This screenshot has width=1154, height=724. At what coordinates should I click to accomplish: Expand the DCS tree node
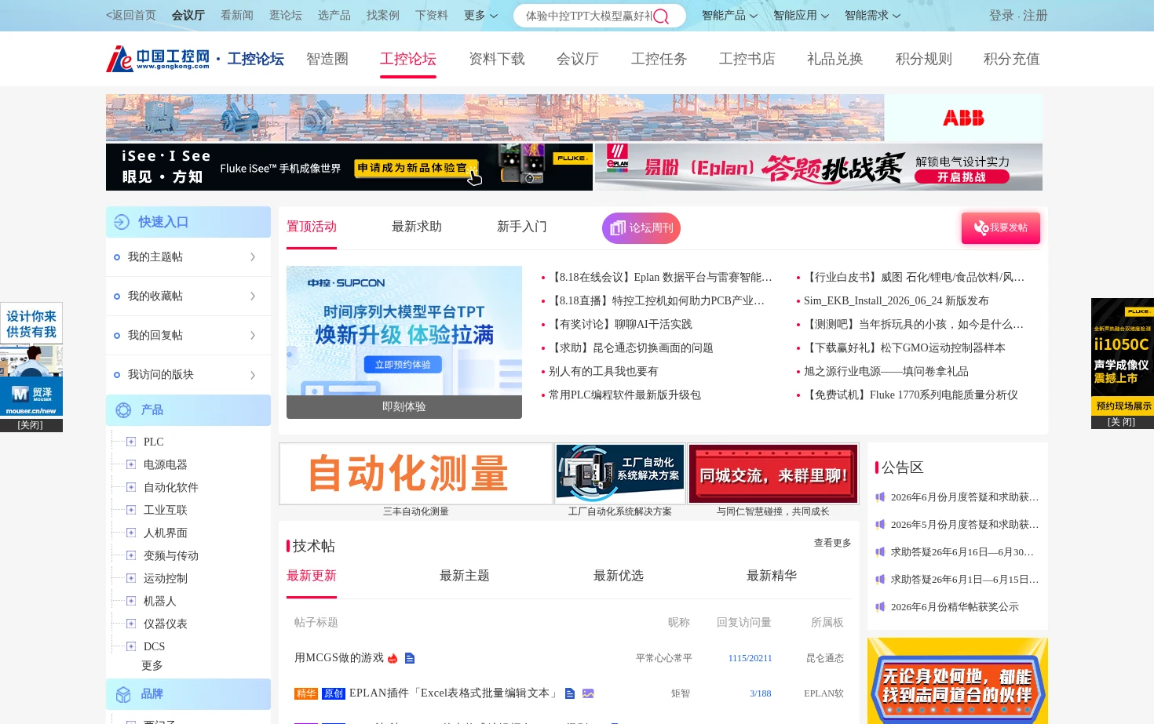coord(131,646)
